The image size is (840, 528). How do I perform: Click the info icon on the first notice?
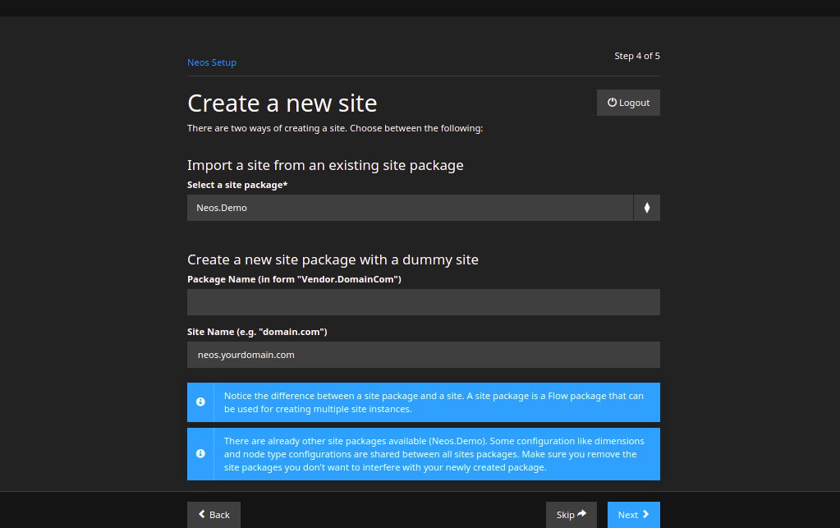pos(200,402)
